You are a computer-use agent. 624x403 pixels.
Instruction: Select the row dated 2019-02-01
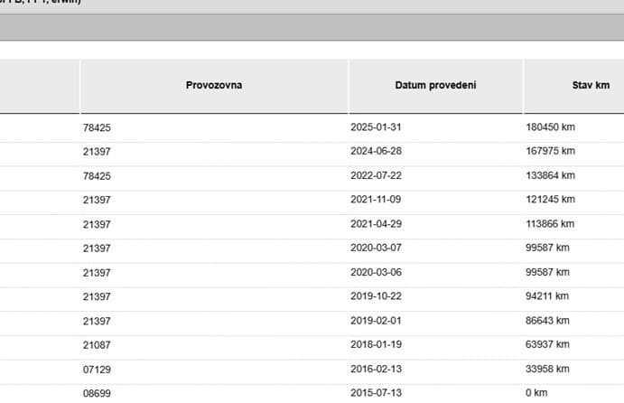coord(312,321)
